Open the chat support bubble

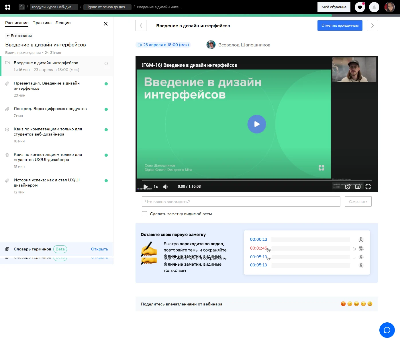(387, 330)
